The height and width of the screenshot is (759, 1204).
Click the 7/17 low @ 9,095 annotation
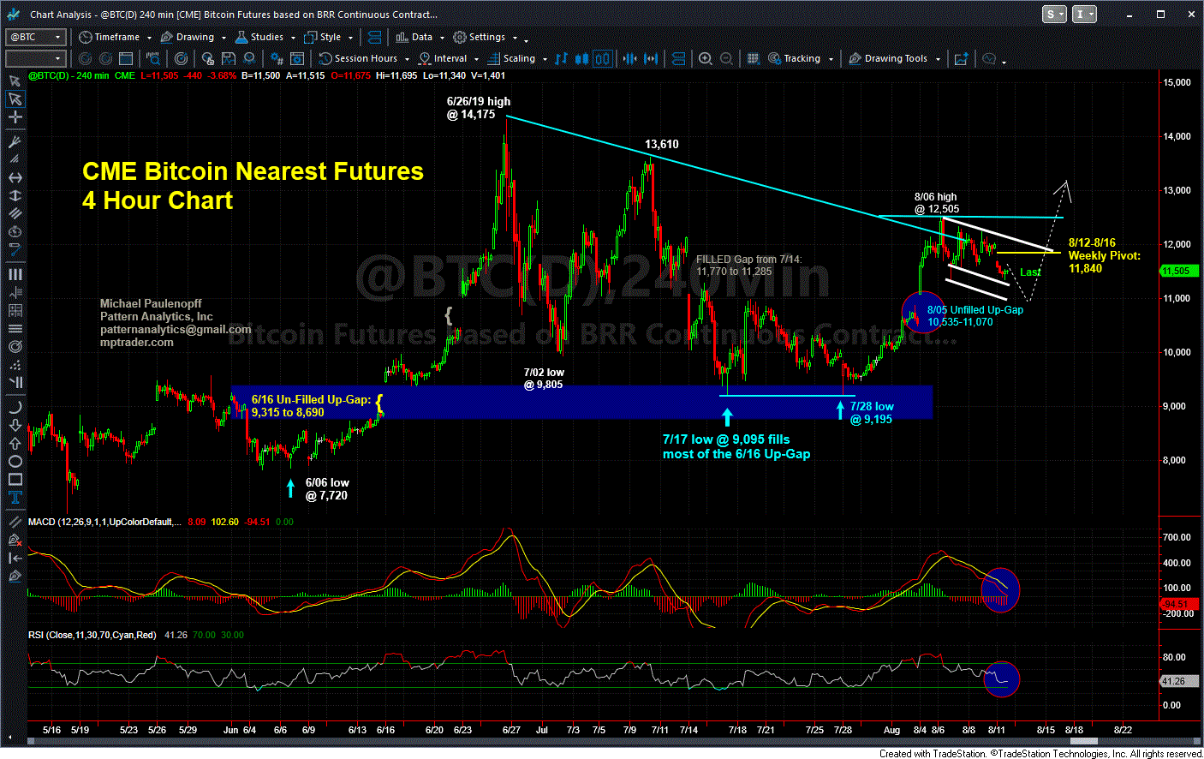(736, 446)
